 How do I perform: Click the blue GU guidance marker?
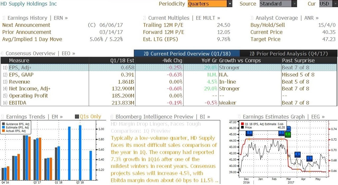(288, 129)
